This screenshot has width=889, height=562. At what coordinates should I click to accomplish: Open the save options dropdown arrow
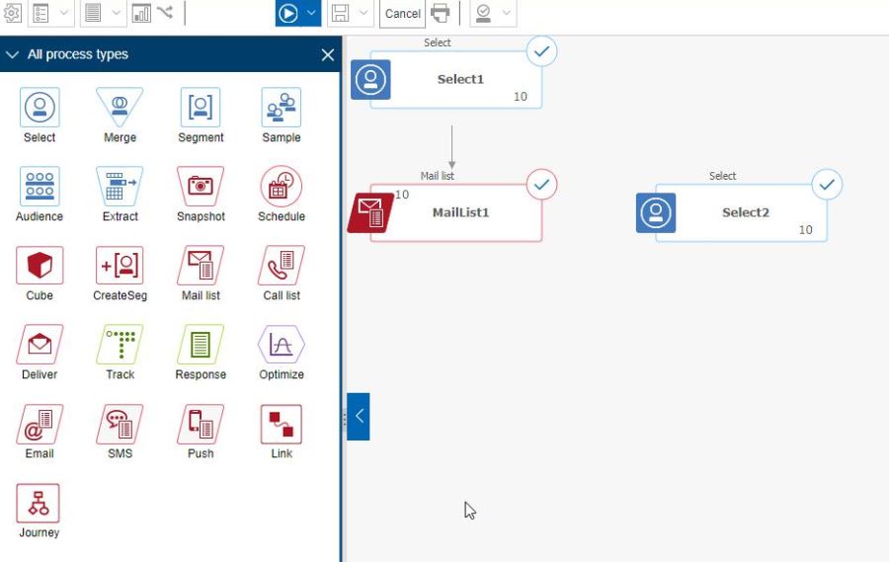(364, 13)
